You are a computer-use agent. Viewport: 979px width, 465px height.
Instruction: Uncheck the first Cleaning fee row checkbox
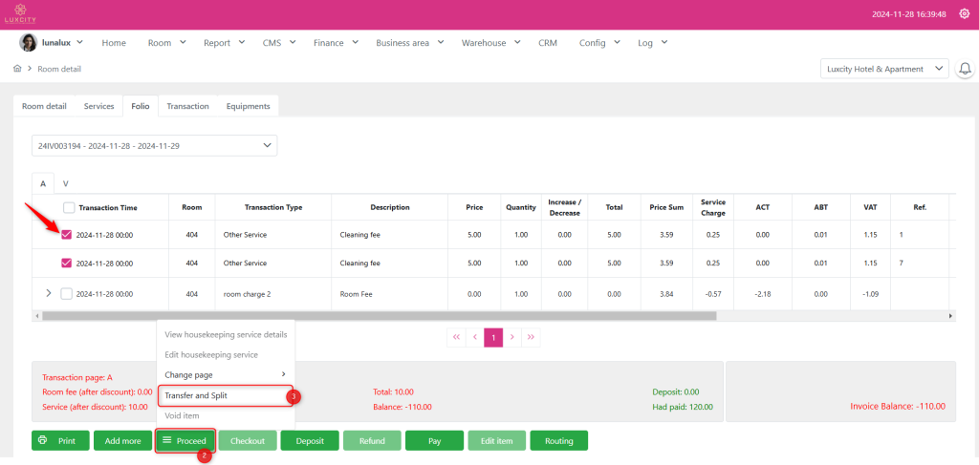tap(66, 234)
